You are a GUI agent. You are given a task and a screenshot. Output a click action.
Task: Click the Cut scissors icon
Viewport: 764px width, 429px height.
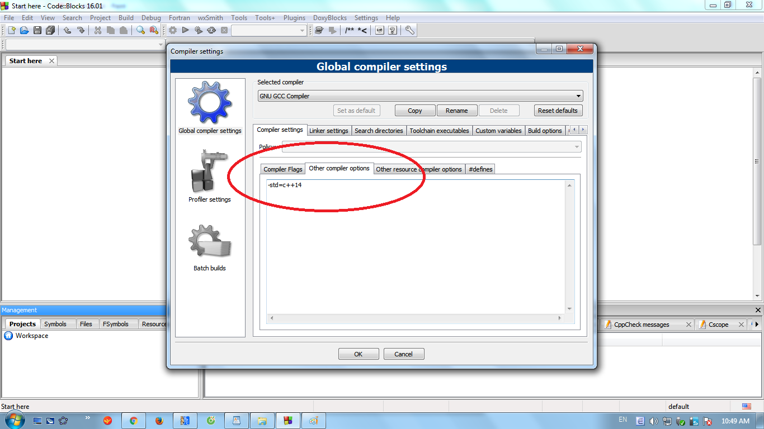tap(97, 30)
